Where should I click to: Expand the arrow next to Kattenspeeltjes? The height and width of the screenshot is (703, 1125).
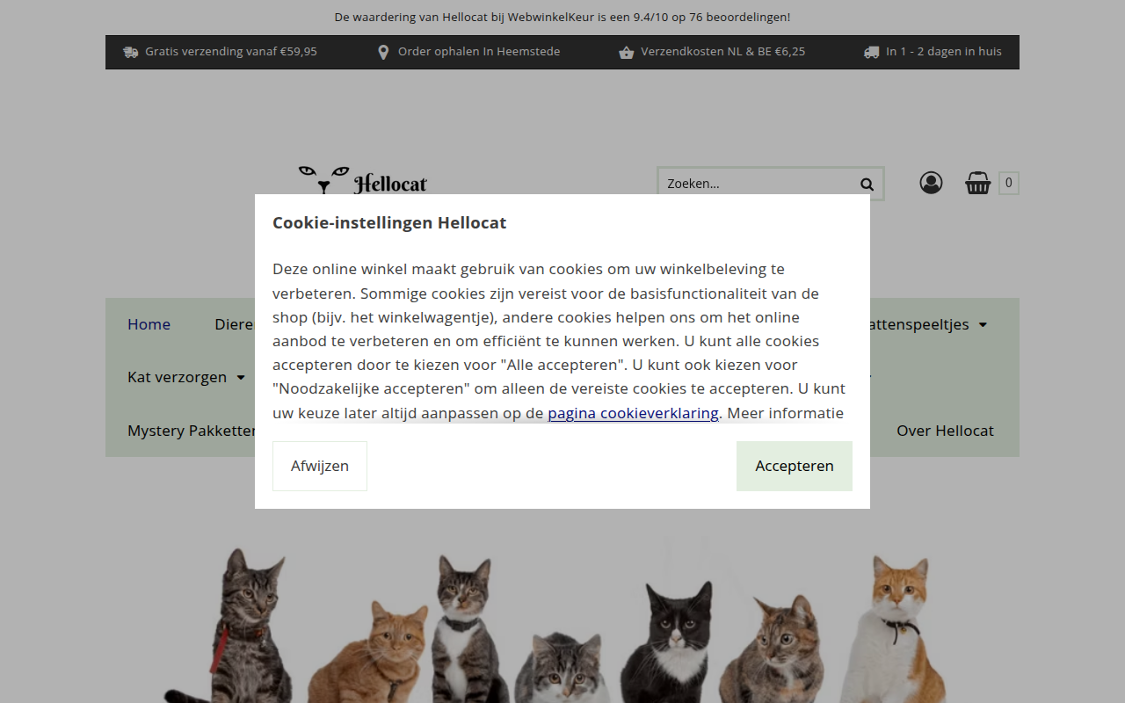coord(983,325)
